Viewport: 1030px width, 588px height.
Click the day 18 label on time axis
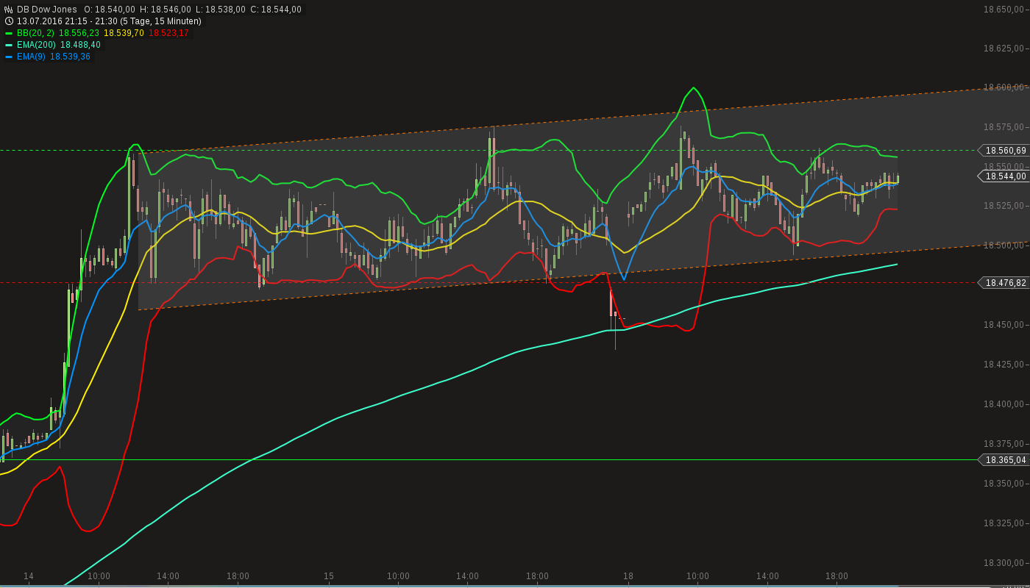click(x=628, y=576)
